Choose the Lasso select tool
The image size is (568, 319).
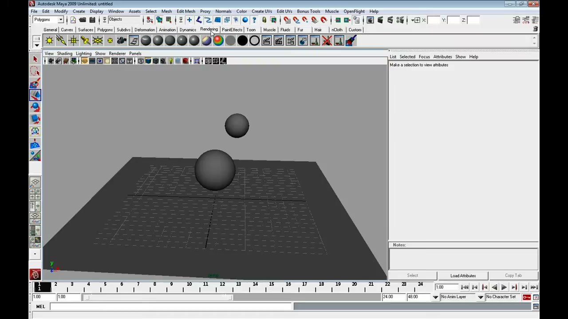35,71
